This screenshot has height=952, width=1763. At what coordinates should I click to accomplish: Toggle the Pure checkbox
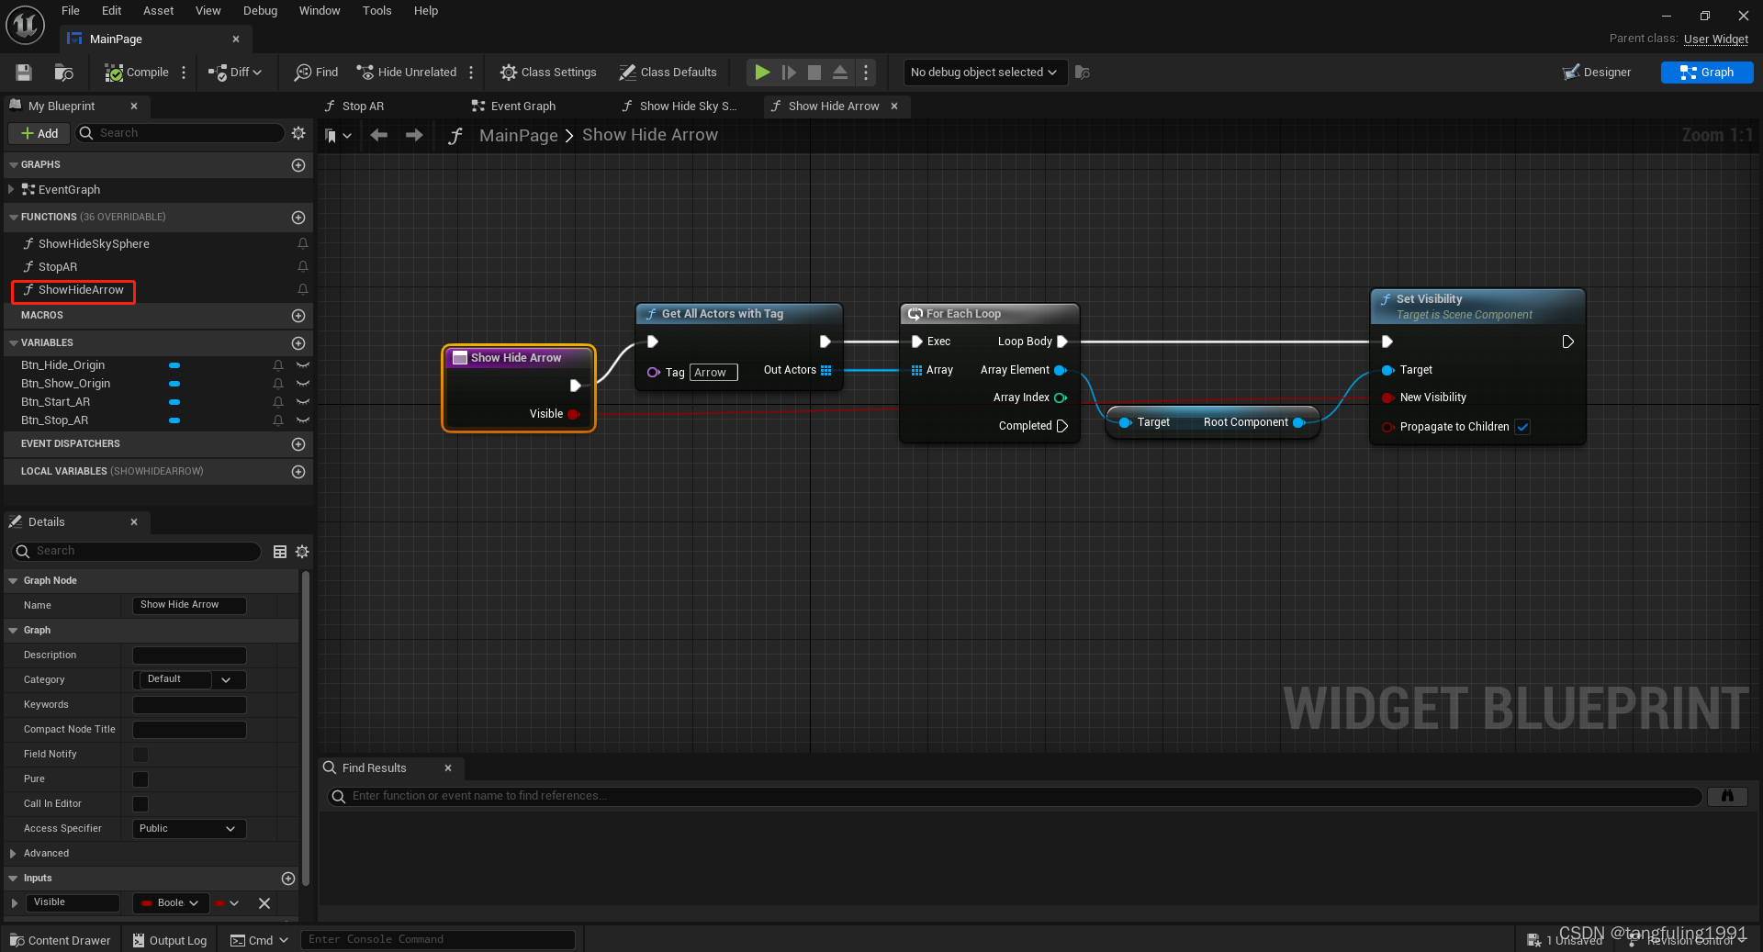(x=140, y=779)
